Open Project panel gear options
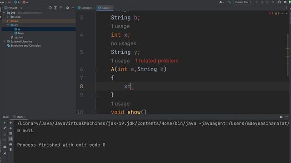 pyautogui.click(x=68, y=8)
